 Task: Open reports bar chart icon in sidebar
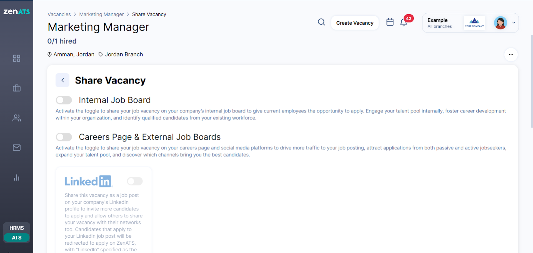(x=17, y=177)
